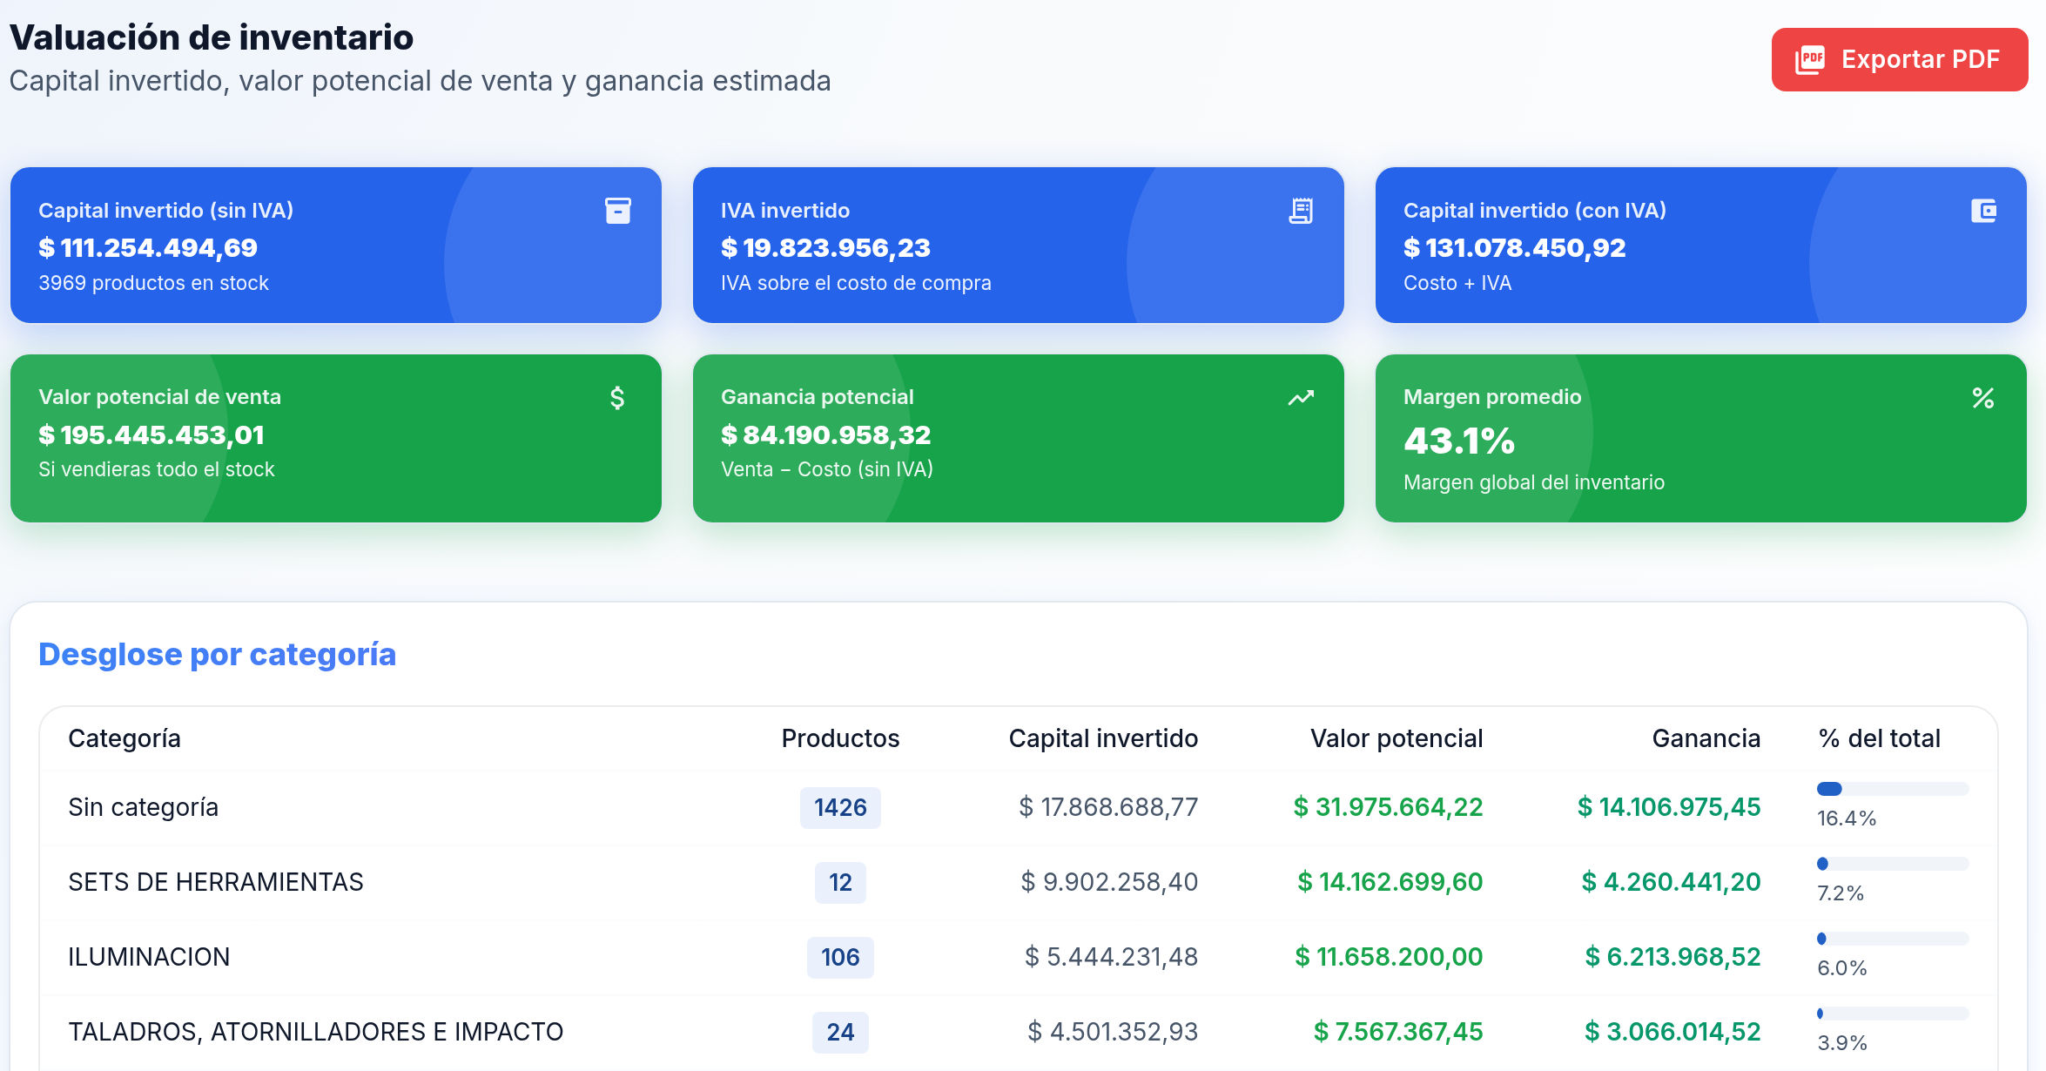
Task: Select the Categoría column header
Action: pos(125,738)
